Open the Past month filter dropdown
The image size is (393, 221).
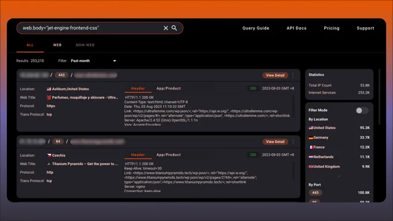point(93,61)
